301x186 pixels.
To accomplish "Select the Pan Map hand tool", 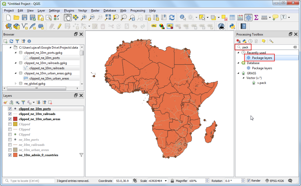I will pos(68,17).
